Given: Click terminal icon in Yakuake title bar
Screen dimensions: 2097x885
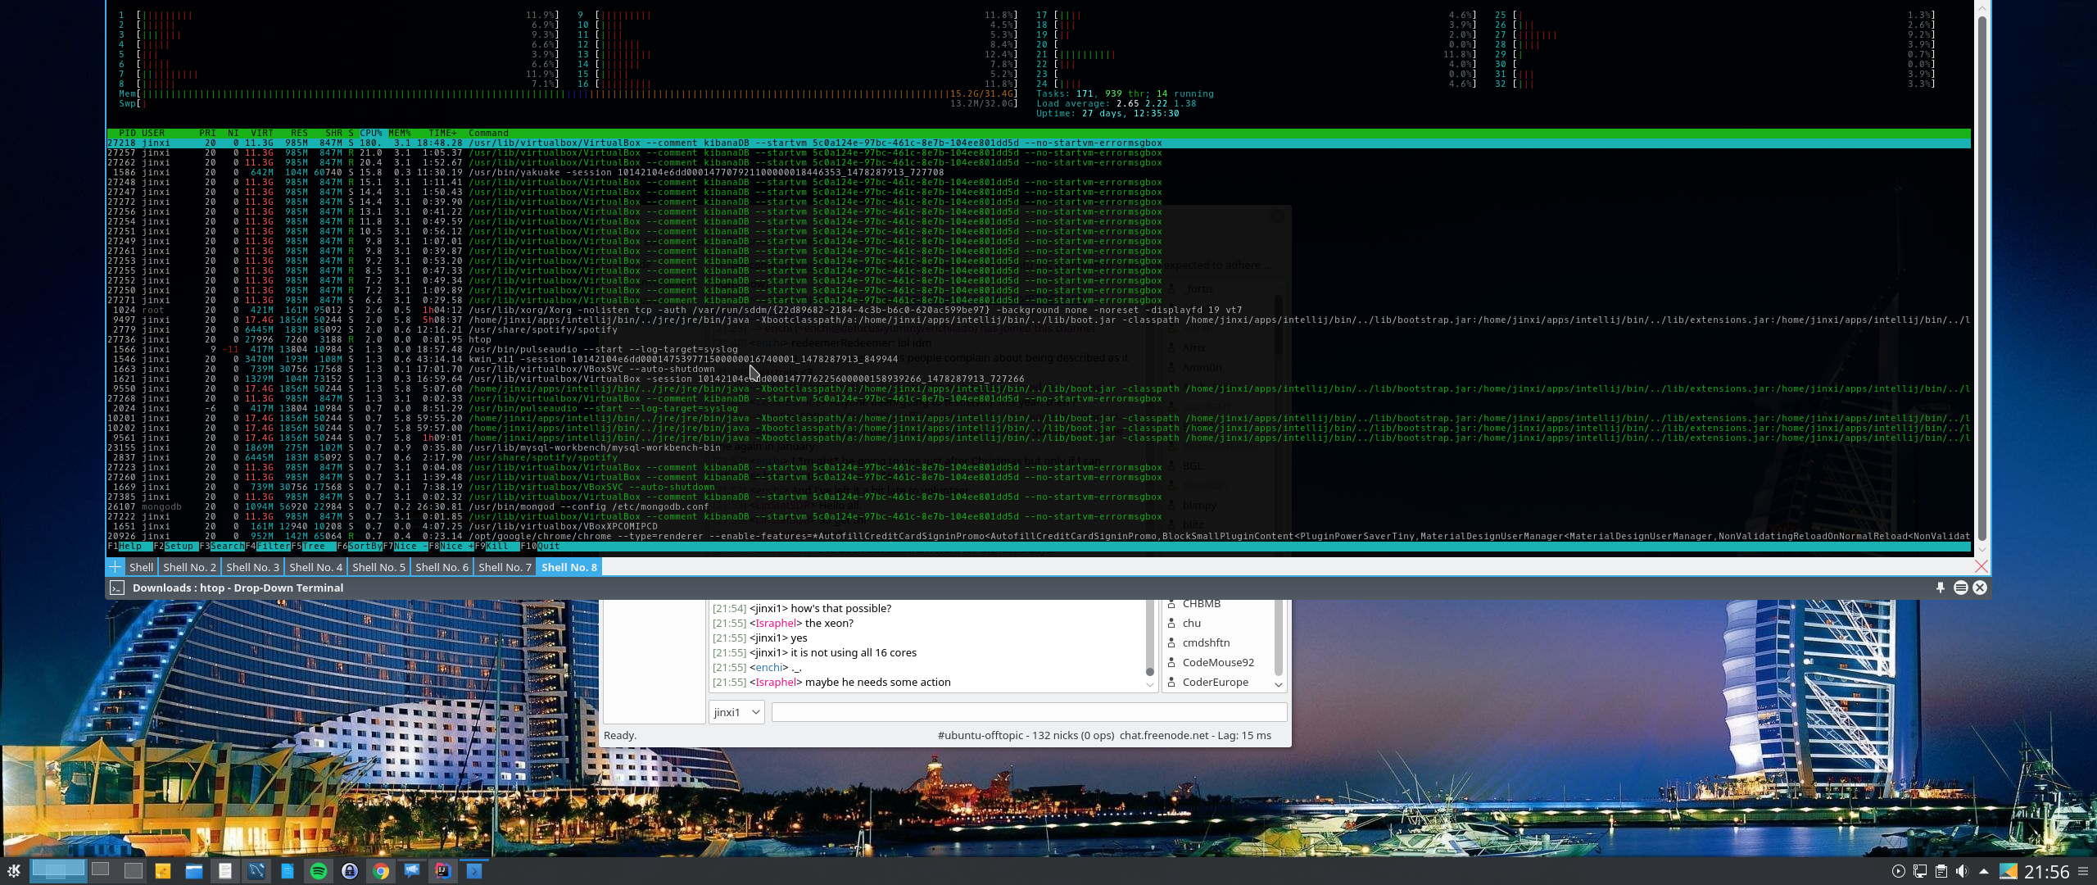Looking at the screenshot, I should point(117,588).
